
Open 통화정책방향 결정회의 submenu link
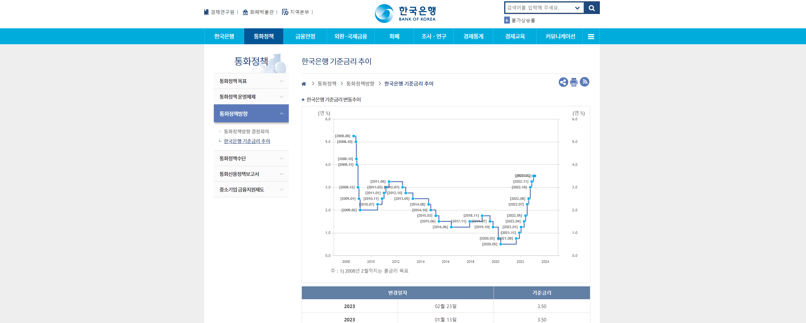(x=246, y=131)
